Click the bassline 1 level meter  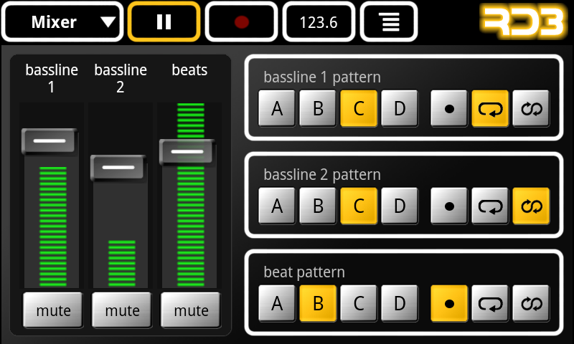[53, 226]
